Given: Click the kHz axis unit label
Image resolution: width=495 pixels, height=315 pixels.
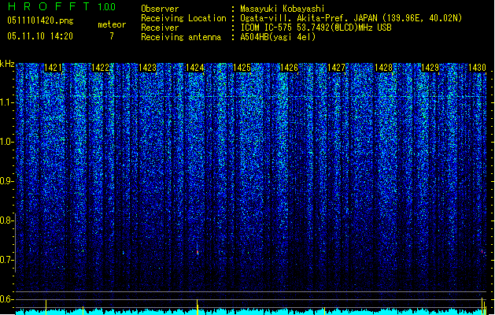Looking at the screenshot, I should (7, 64).
